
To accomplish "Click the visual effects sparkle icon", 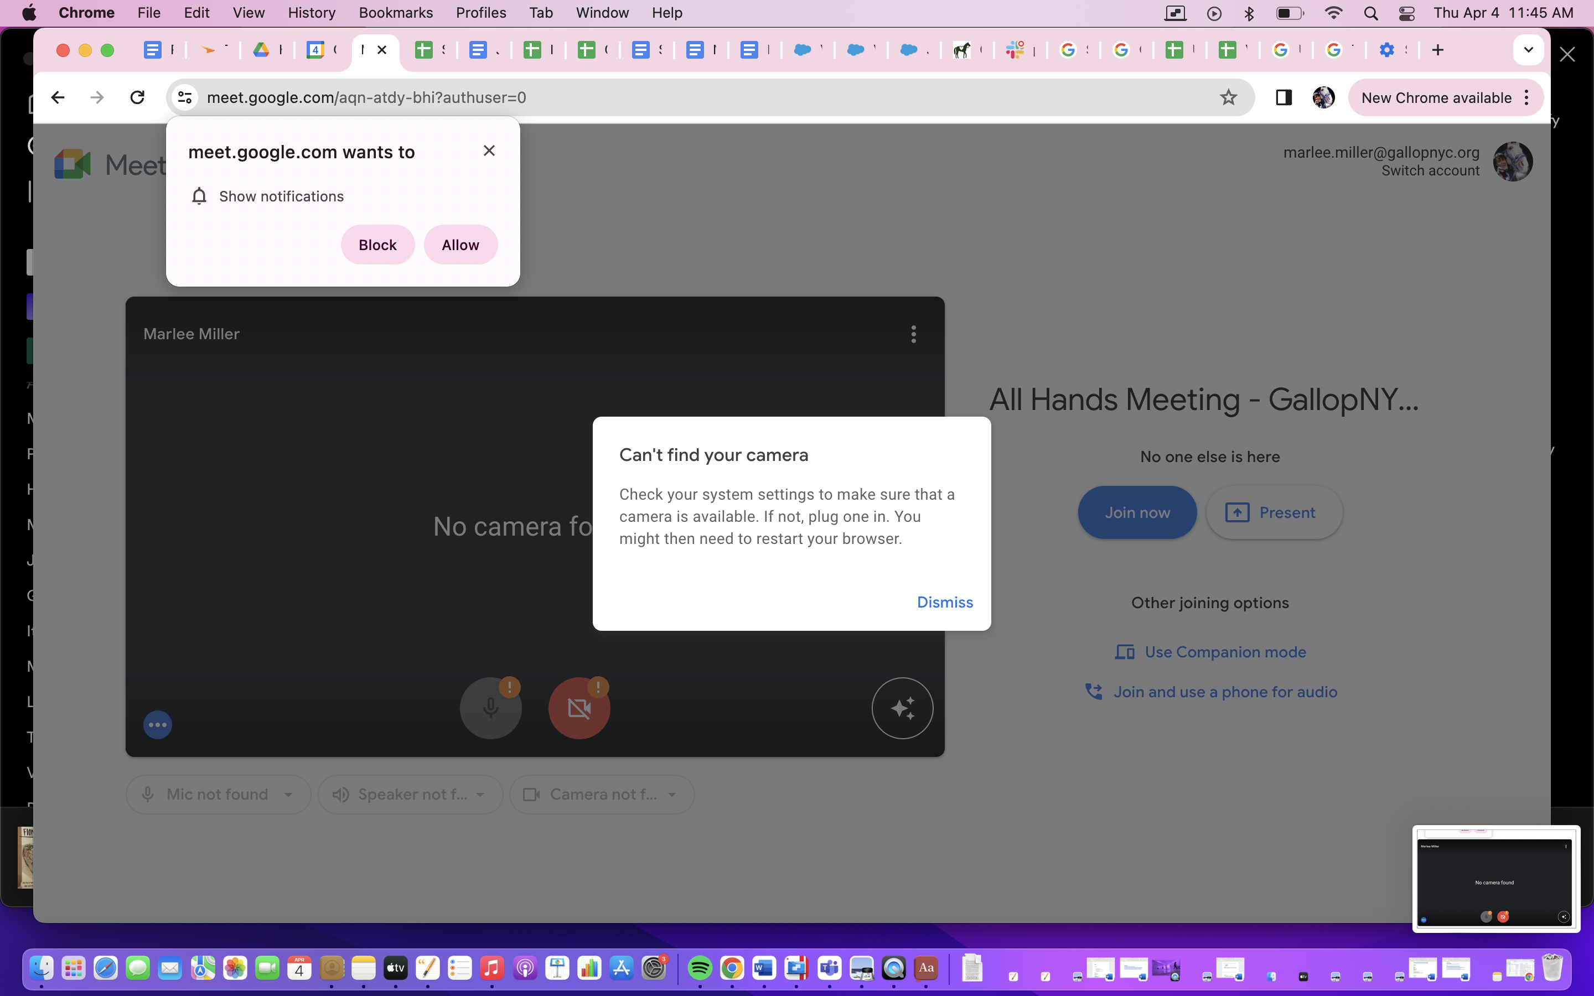I will click(902, 708).
